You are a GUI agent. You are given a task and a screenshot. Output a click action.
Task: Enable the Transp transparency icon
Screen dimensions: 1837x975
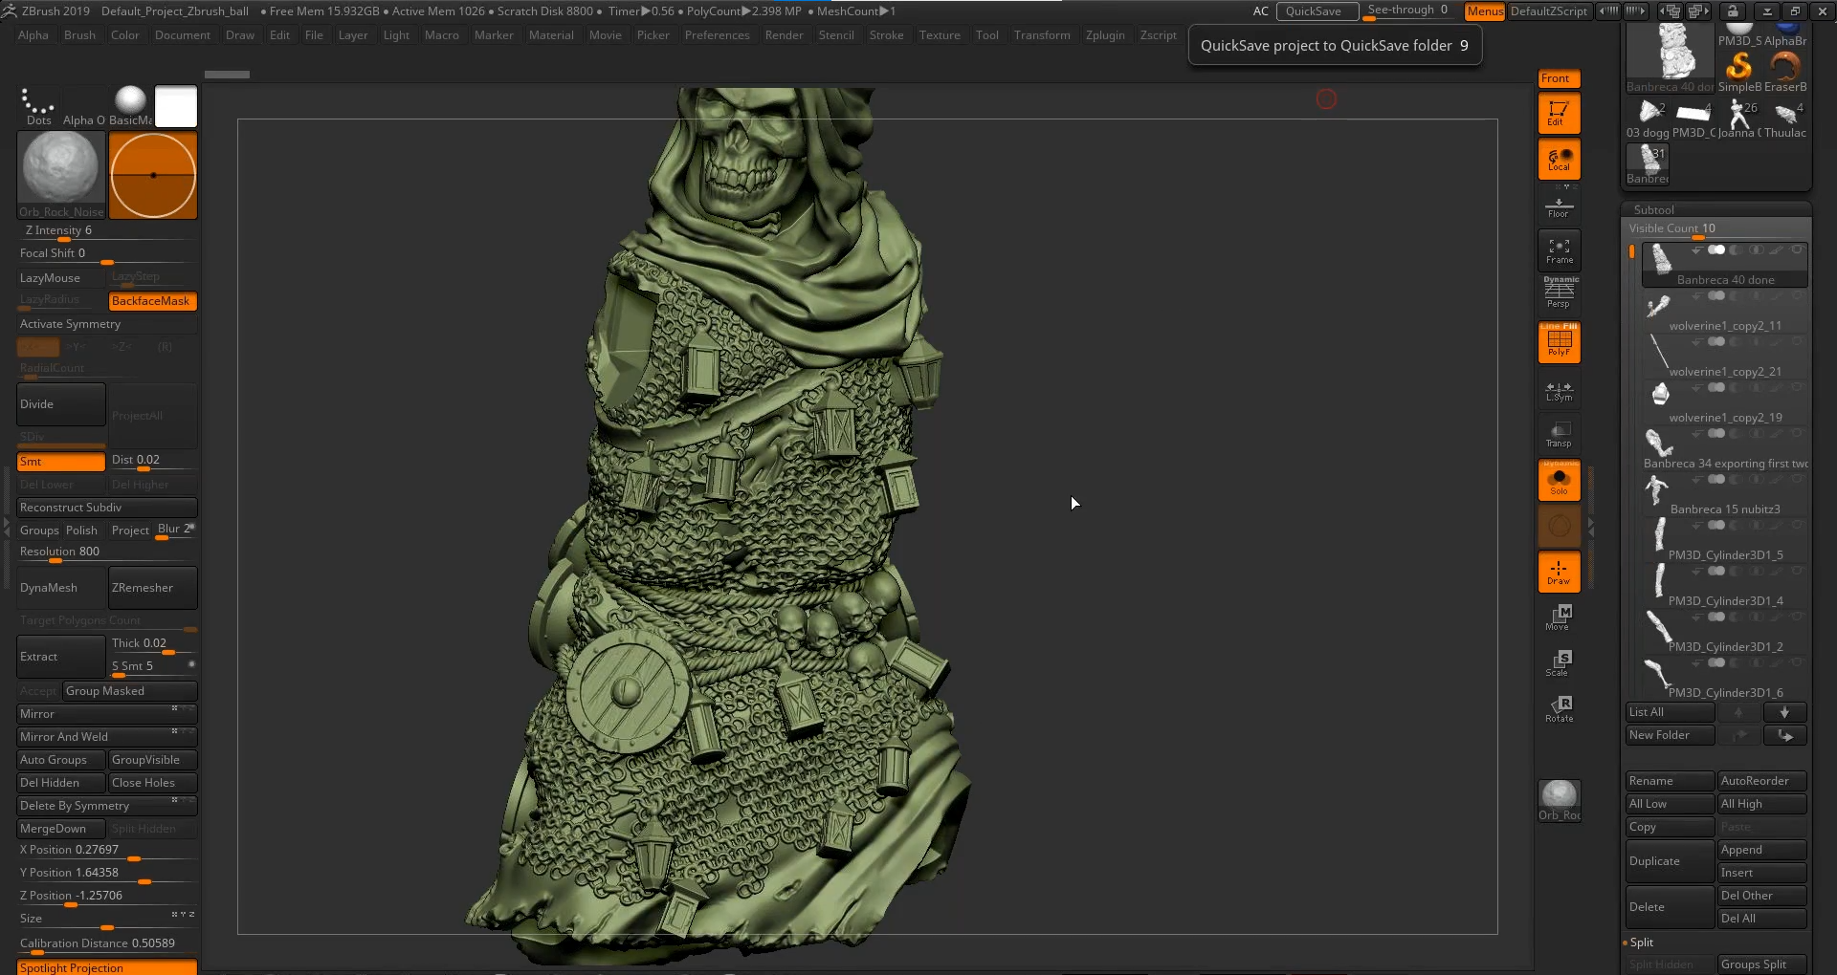[x=1559, y=435]
